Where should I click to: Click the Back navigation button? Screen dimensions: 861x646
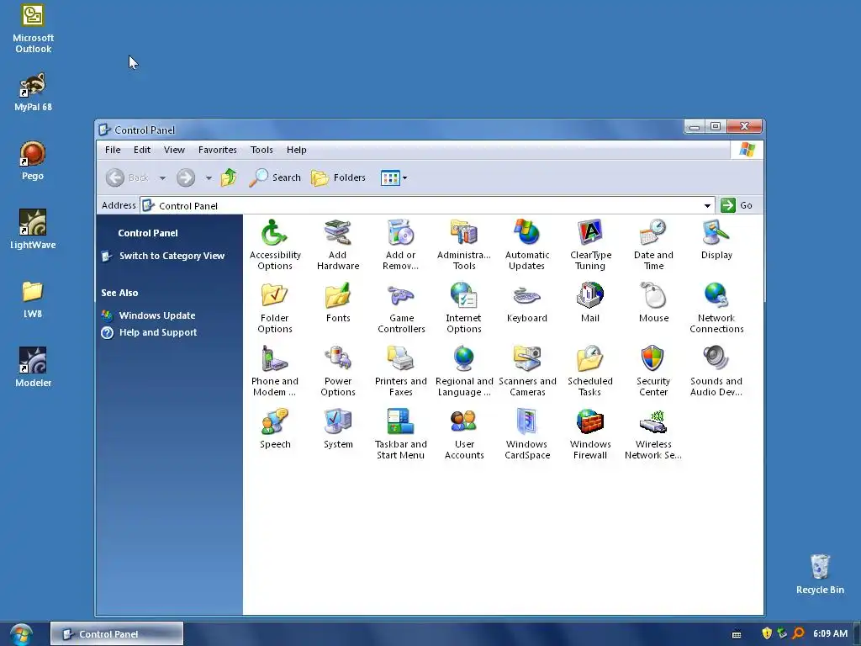tap(128, 177)
